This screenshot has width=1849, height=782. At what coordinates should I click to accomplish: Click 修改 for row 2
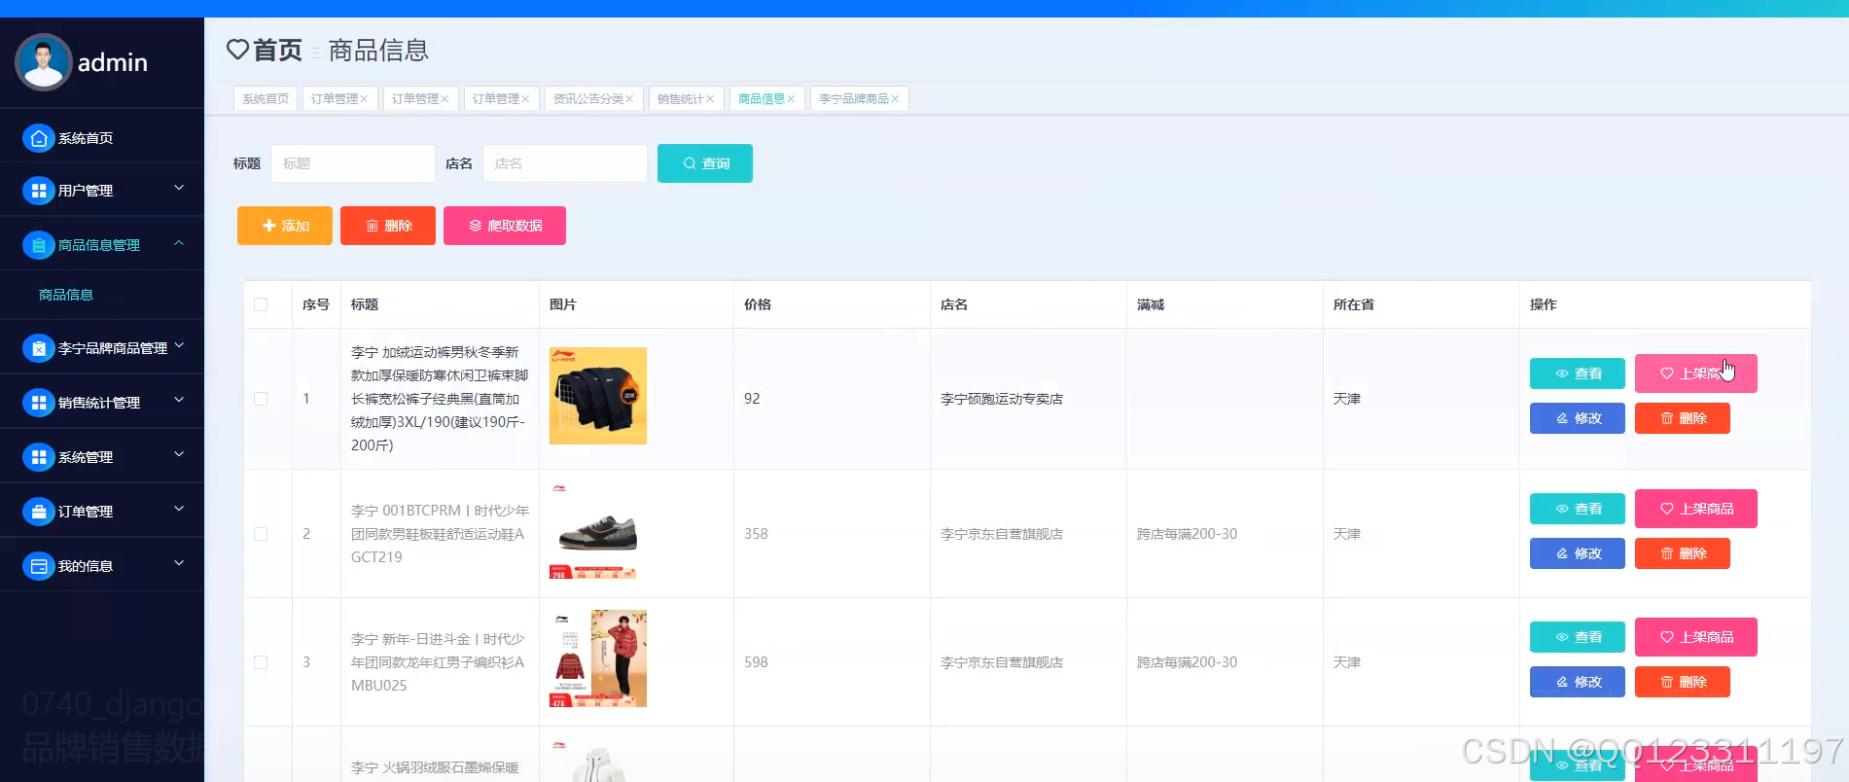(x=1578, y=553)
